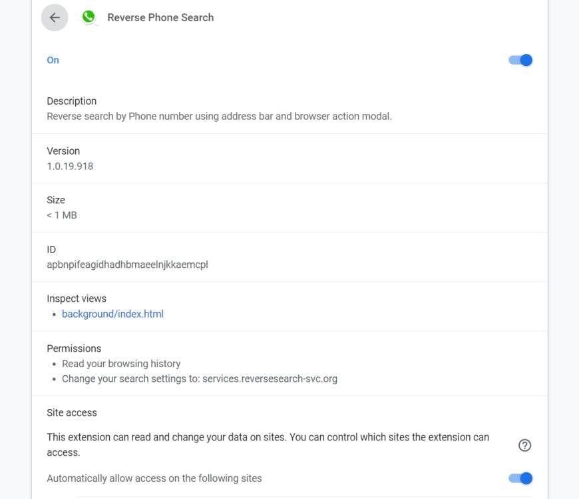The image size is (579, 499).
Task: Click the Site access heading
Action: pos(72,413)
